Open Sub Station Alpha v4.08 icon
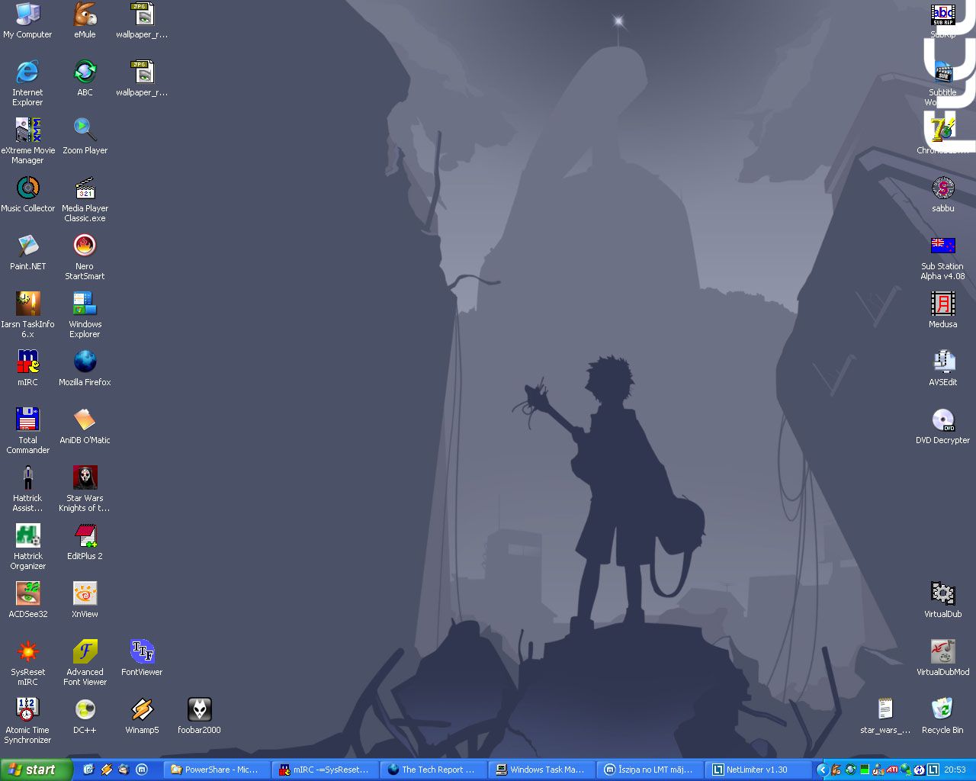The width and height of the screenshot is (976, 781). [943, 258]
